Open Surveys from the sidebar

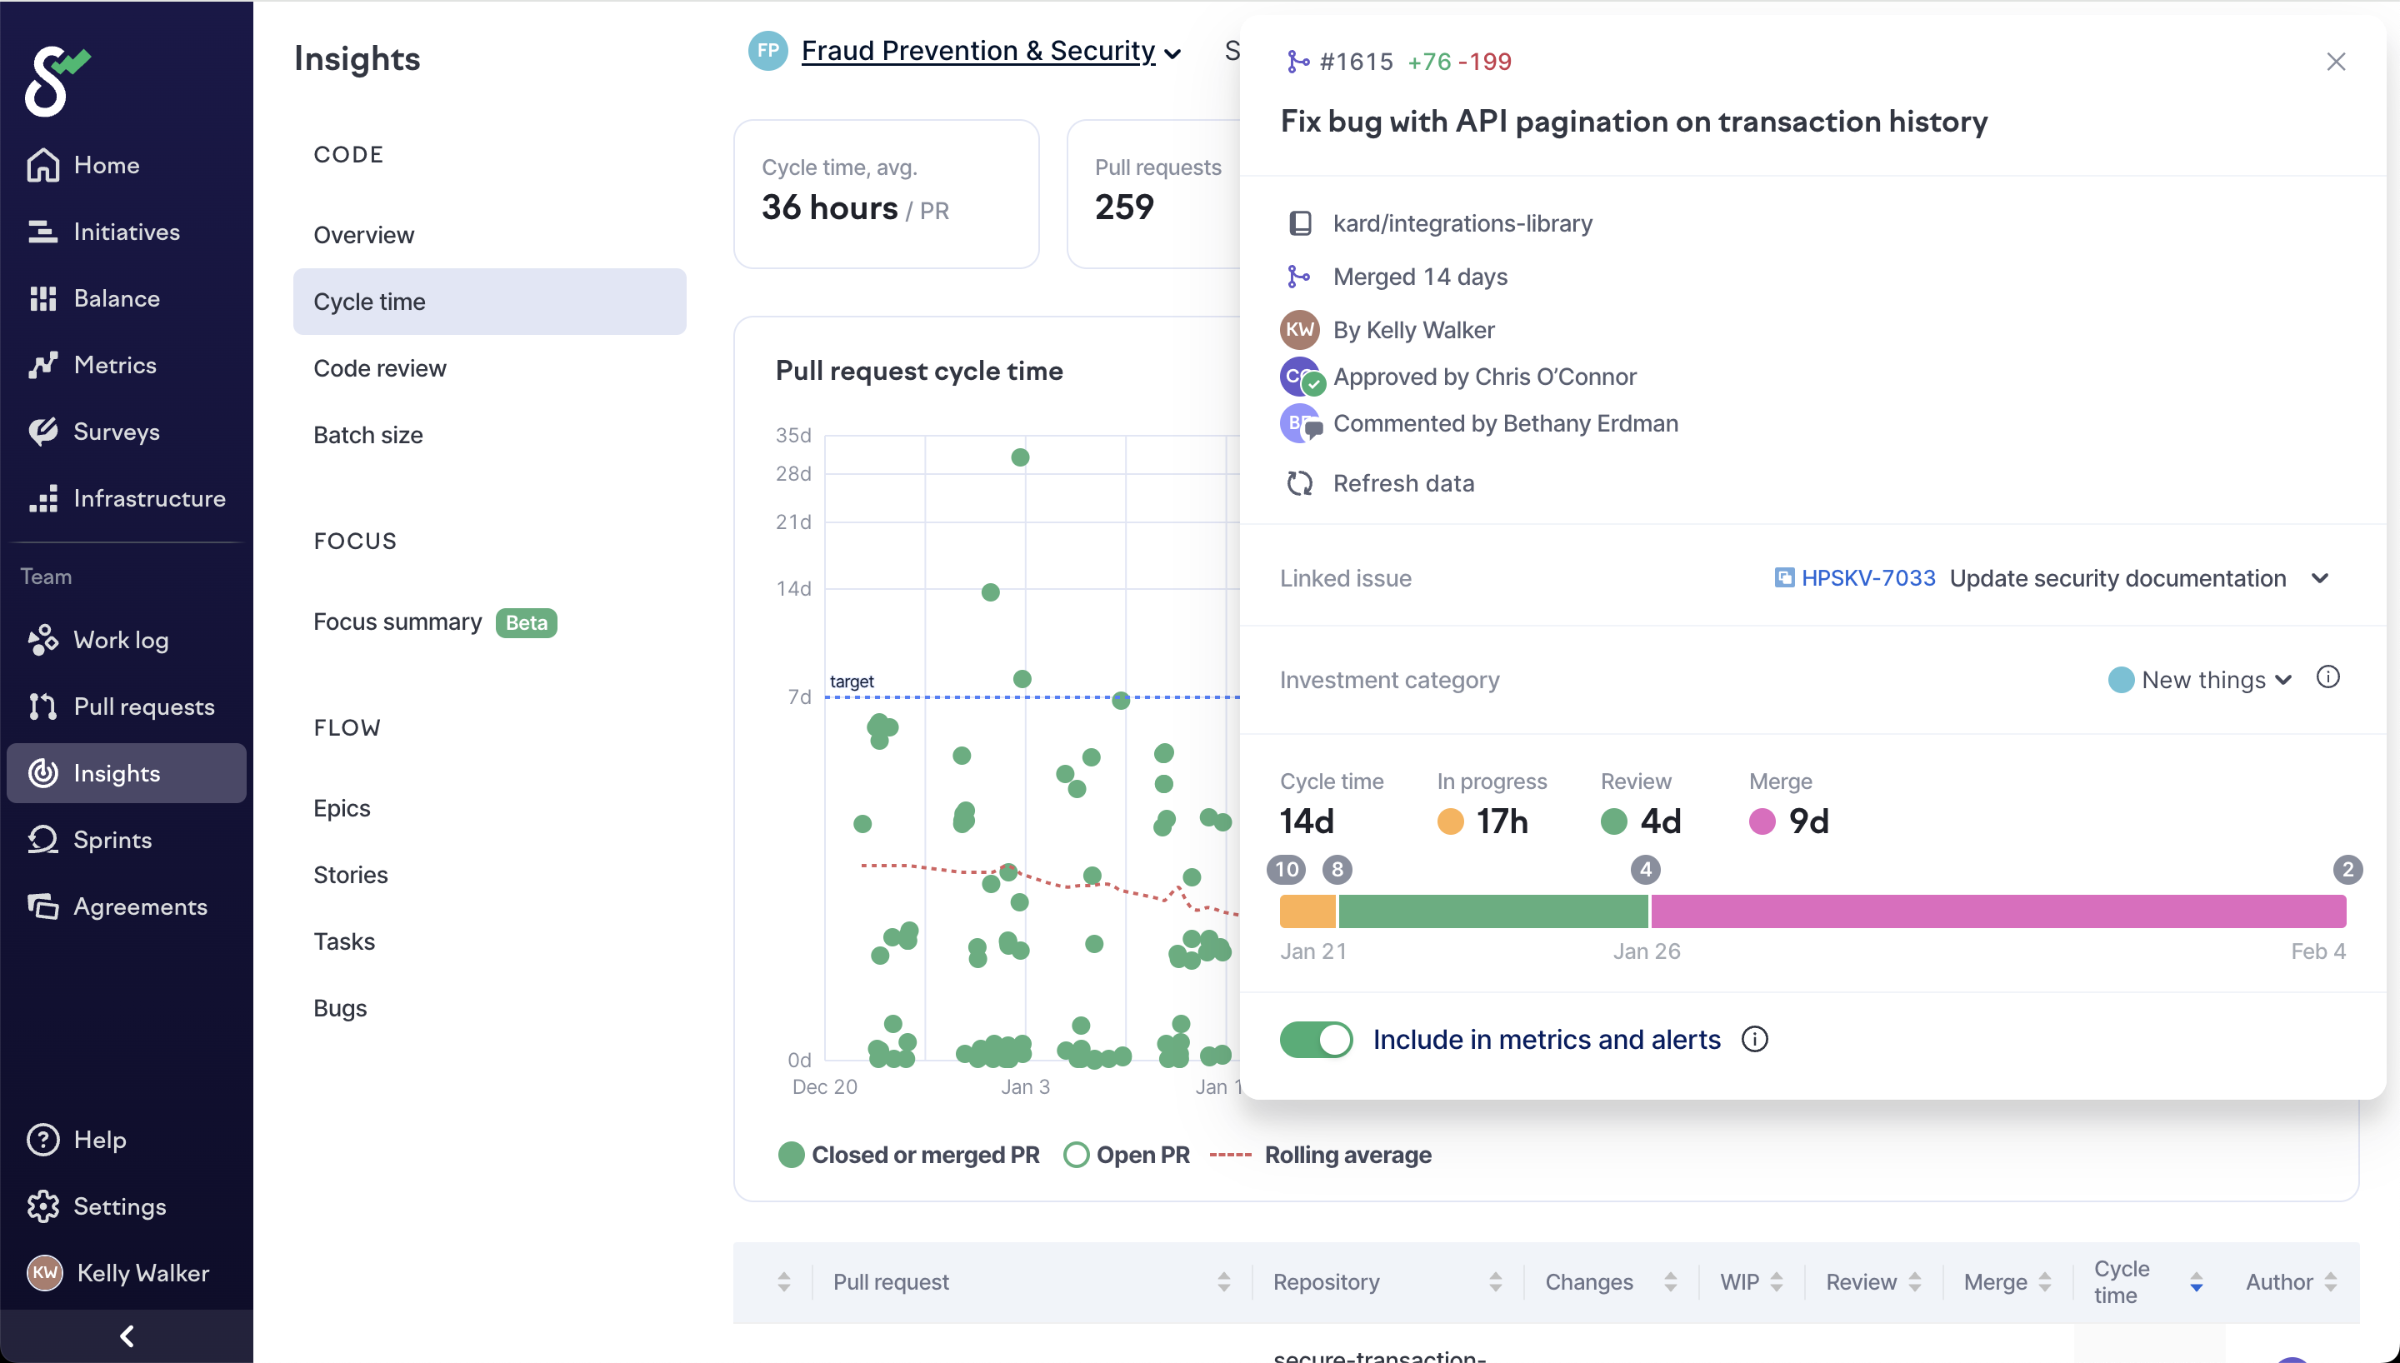[116, 432]
